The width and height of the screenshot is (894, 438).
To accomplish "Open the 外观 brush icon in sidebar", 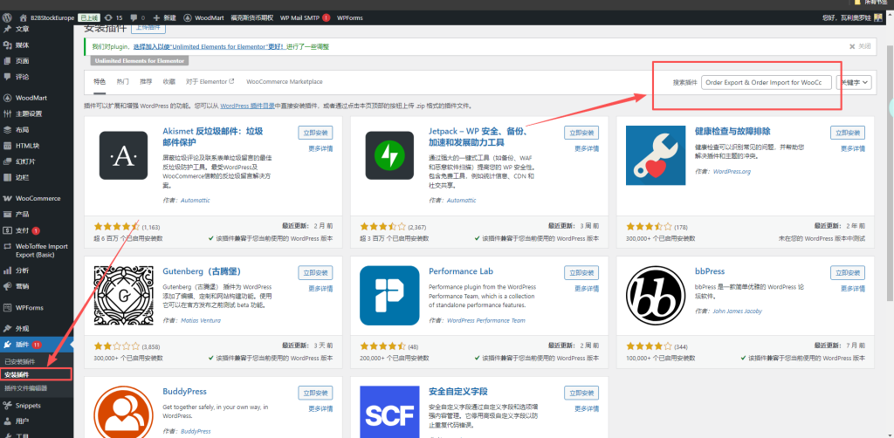I will click(7, 329).
